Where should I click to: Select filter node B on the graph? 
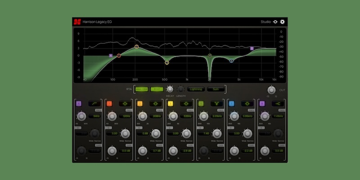(x=252, y=49)
